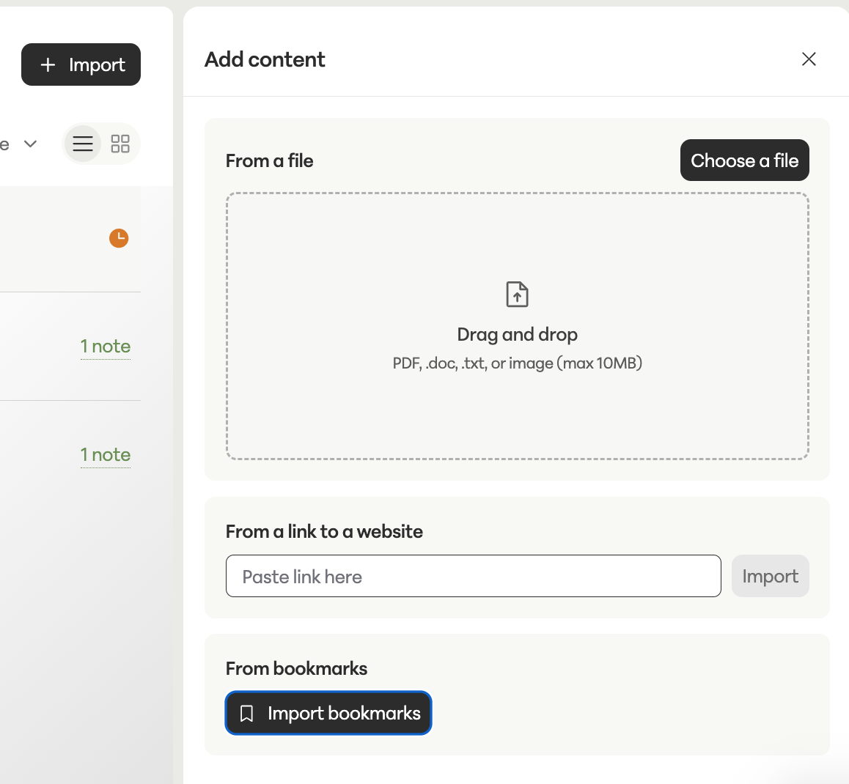
Task: Close the Add content panel
Action: pyautogui.click(x=809, y=59)
